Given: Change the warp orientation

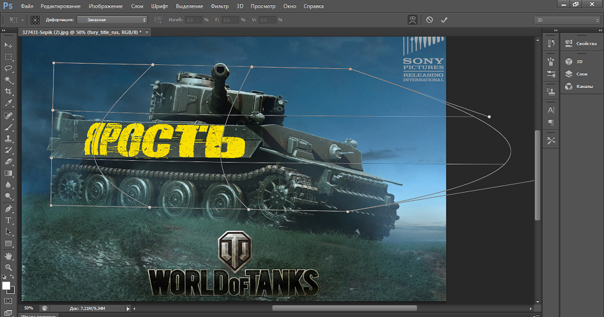Looking at the screenshot, I should (x=157, y=19).
